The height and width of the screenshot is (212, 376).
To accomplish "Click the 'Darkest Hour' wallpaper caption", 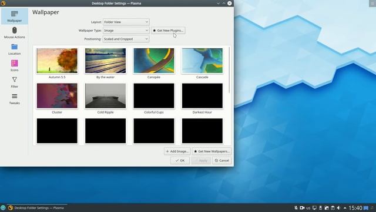I will click(x=202, y=112).
